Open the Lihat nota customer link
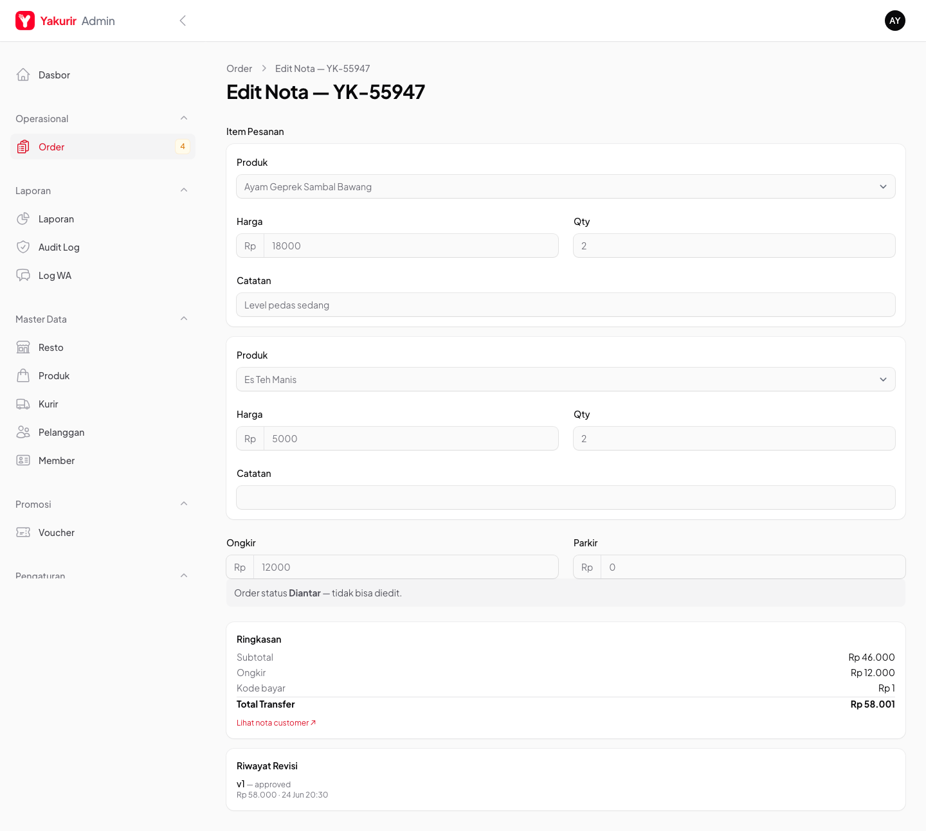Screen dimensions: 926x831 (x=277, y=723)
